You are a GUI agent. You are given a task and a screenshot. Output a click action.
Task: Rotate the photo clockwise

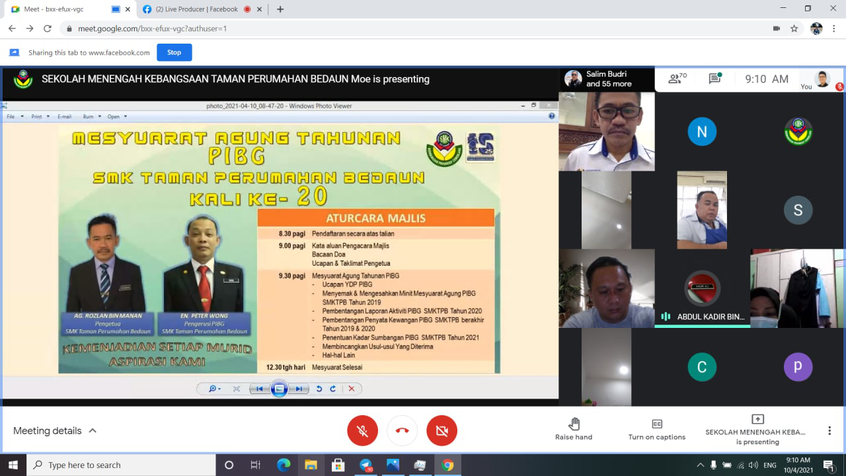332,389
